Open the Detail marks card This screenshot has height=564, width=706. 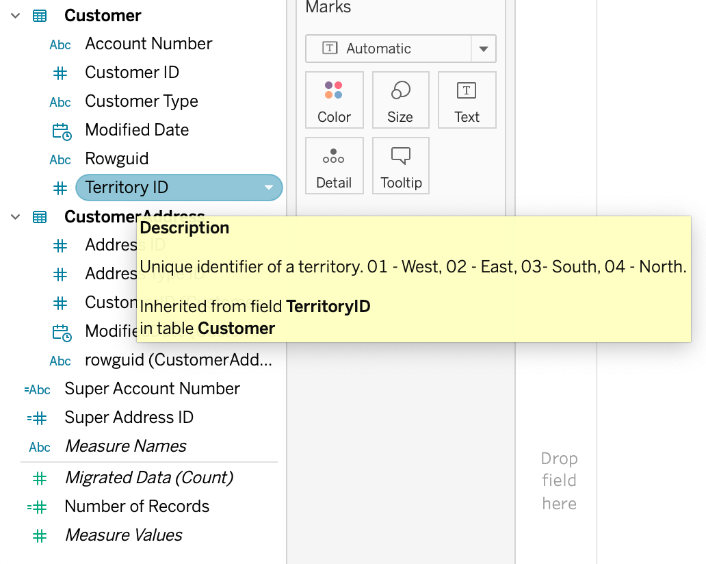[334, 166]
